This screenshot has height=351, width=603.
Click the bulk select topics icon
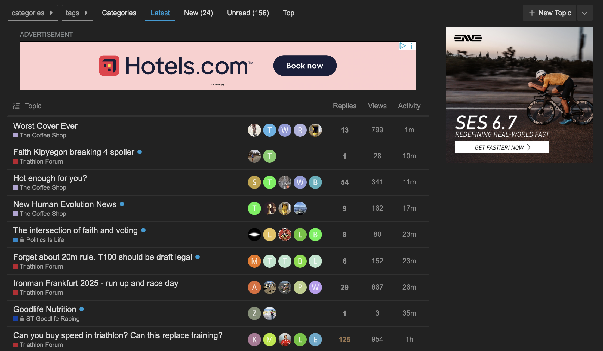pyautogui.click(x=16, y=106)
